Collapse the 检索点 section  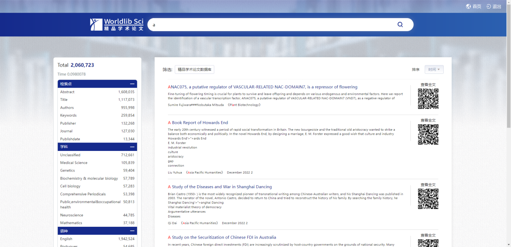(132, 84)
